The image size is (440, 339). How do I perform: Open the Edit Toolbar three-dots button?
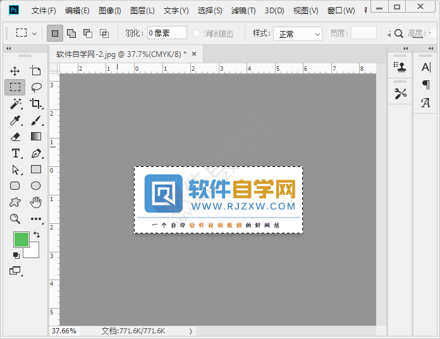[x=36, y=219]
